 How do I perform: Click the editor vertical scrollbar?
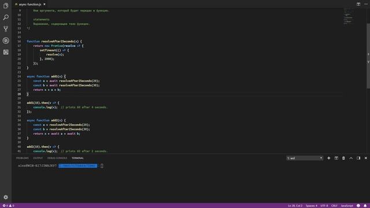click(x=368, y=55)
